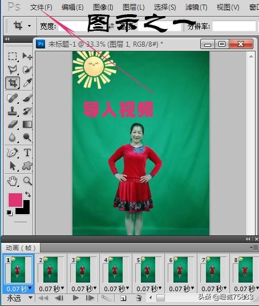Open the 图层(L) menu
Image resolution: width=259 pixels, height=306 pixels.
click(133, 7)
